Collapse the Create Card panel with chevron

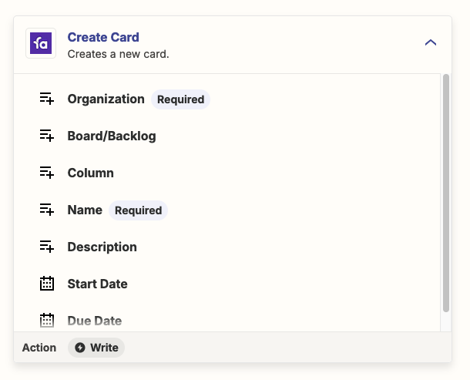[x=431, y=42]
